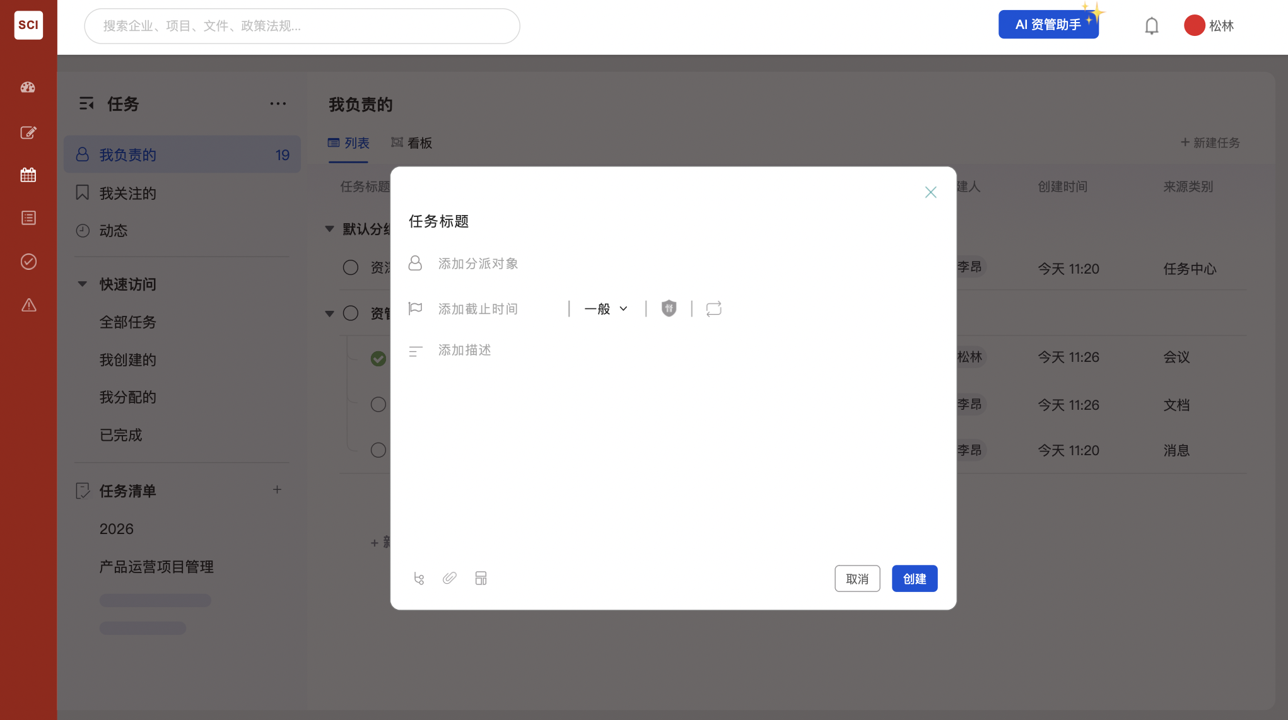Click 添加截止时间 field
Image resolution: width=1288 pixels, height=720 pixels.
(x=478, y=309)
